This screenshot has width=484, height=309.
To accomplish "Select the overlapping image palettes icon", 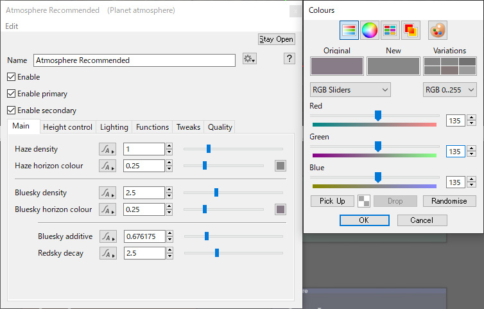I will (x=411, y=30).
